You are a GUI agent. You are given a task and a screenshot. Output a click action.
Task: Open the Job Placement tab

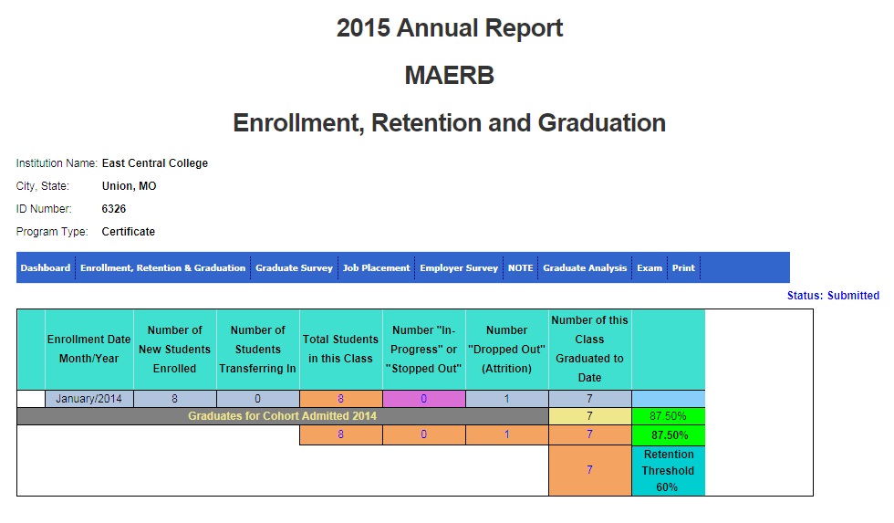[376, 267]
